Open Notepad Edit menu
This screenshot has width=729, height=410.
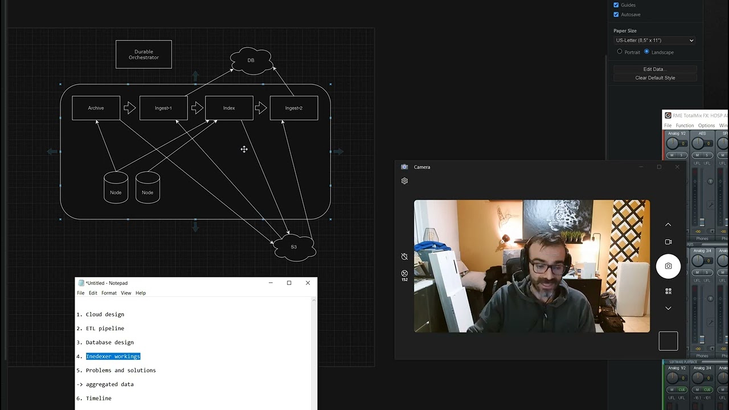[x=93, y=293]
